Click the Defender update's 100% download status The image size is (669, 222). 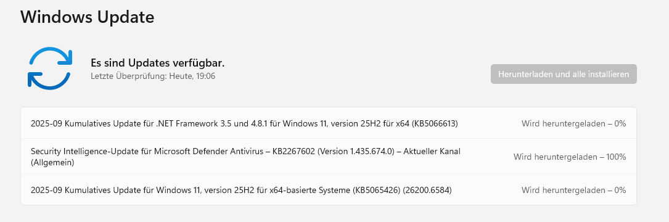[570, 157]
